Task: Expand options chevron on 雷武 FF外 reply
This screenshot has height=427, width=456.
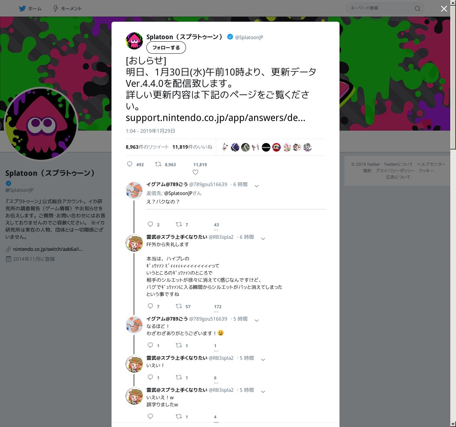Action: click(x=263, y=238)
